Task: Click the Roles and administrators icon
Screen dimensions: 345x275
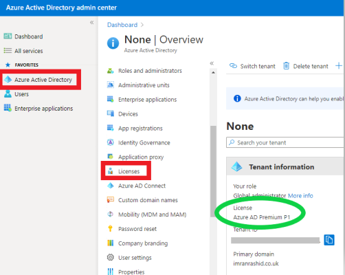Action: coord(111,71)
